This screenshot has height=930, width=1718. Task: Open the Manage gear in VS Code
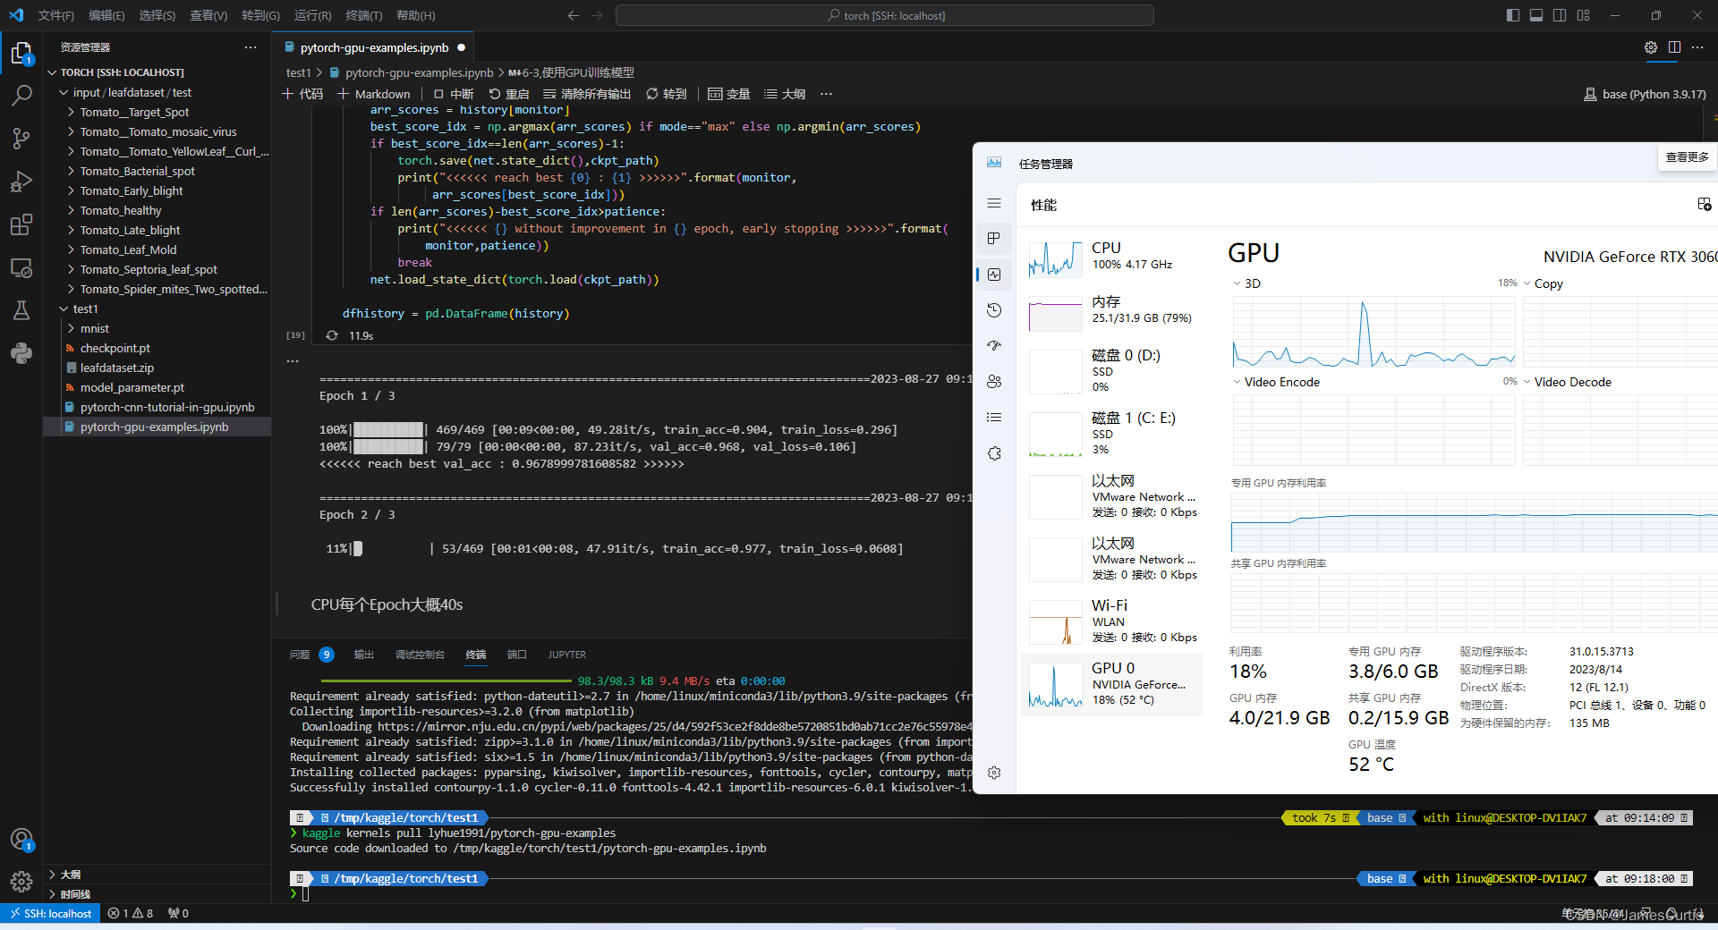(21, 882)
